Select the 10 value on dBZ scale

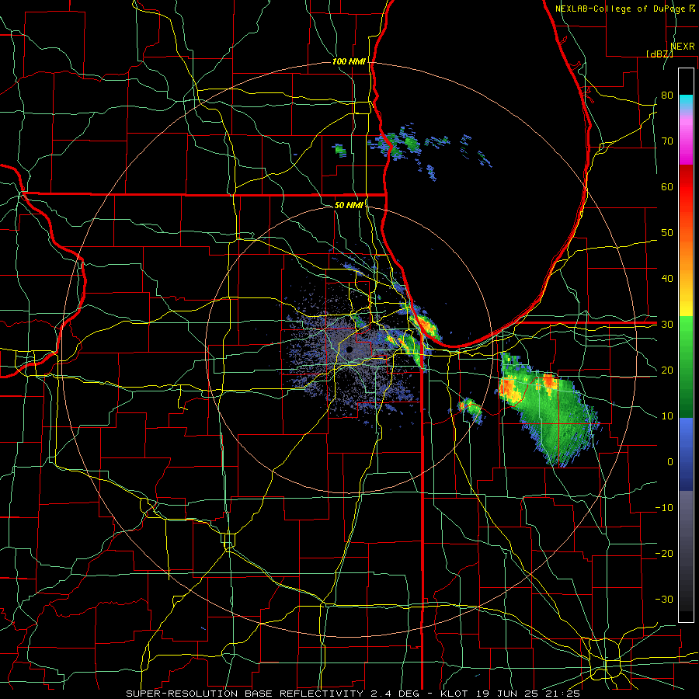667,416
